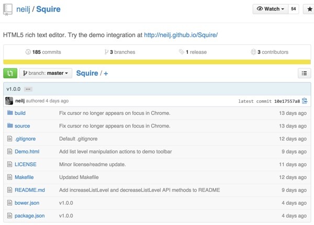Expand commit message with ellipsis button
Image resolution: width=314 pixels, height=225 pixels.
tap(28, 89)
